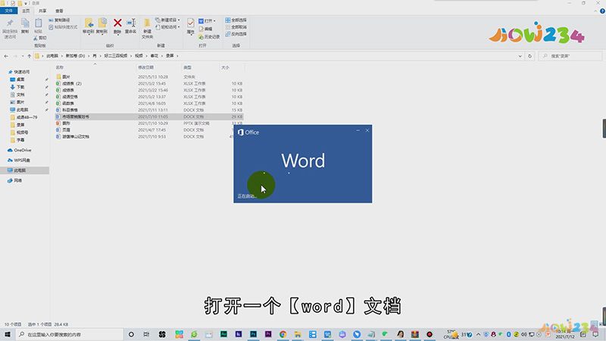This screenshot has height=341, width=606.
Task: Open the Windows Start menu
Action: tap(8, 334)
